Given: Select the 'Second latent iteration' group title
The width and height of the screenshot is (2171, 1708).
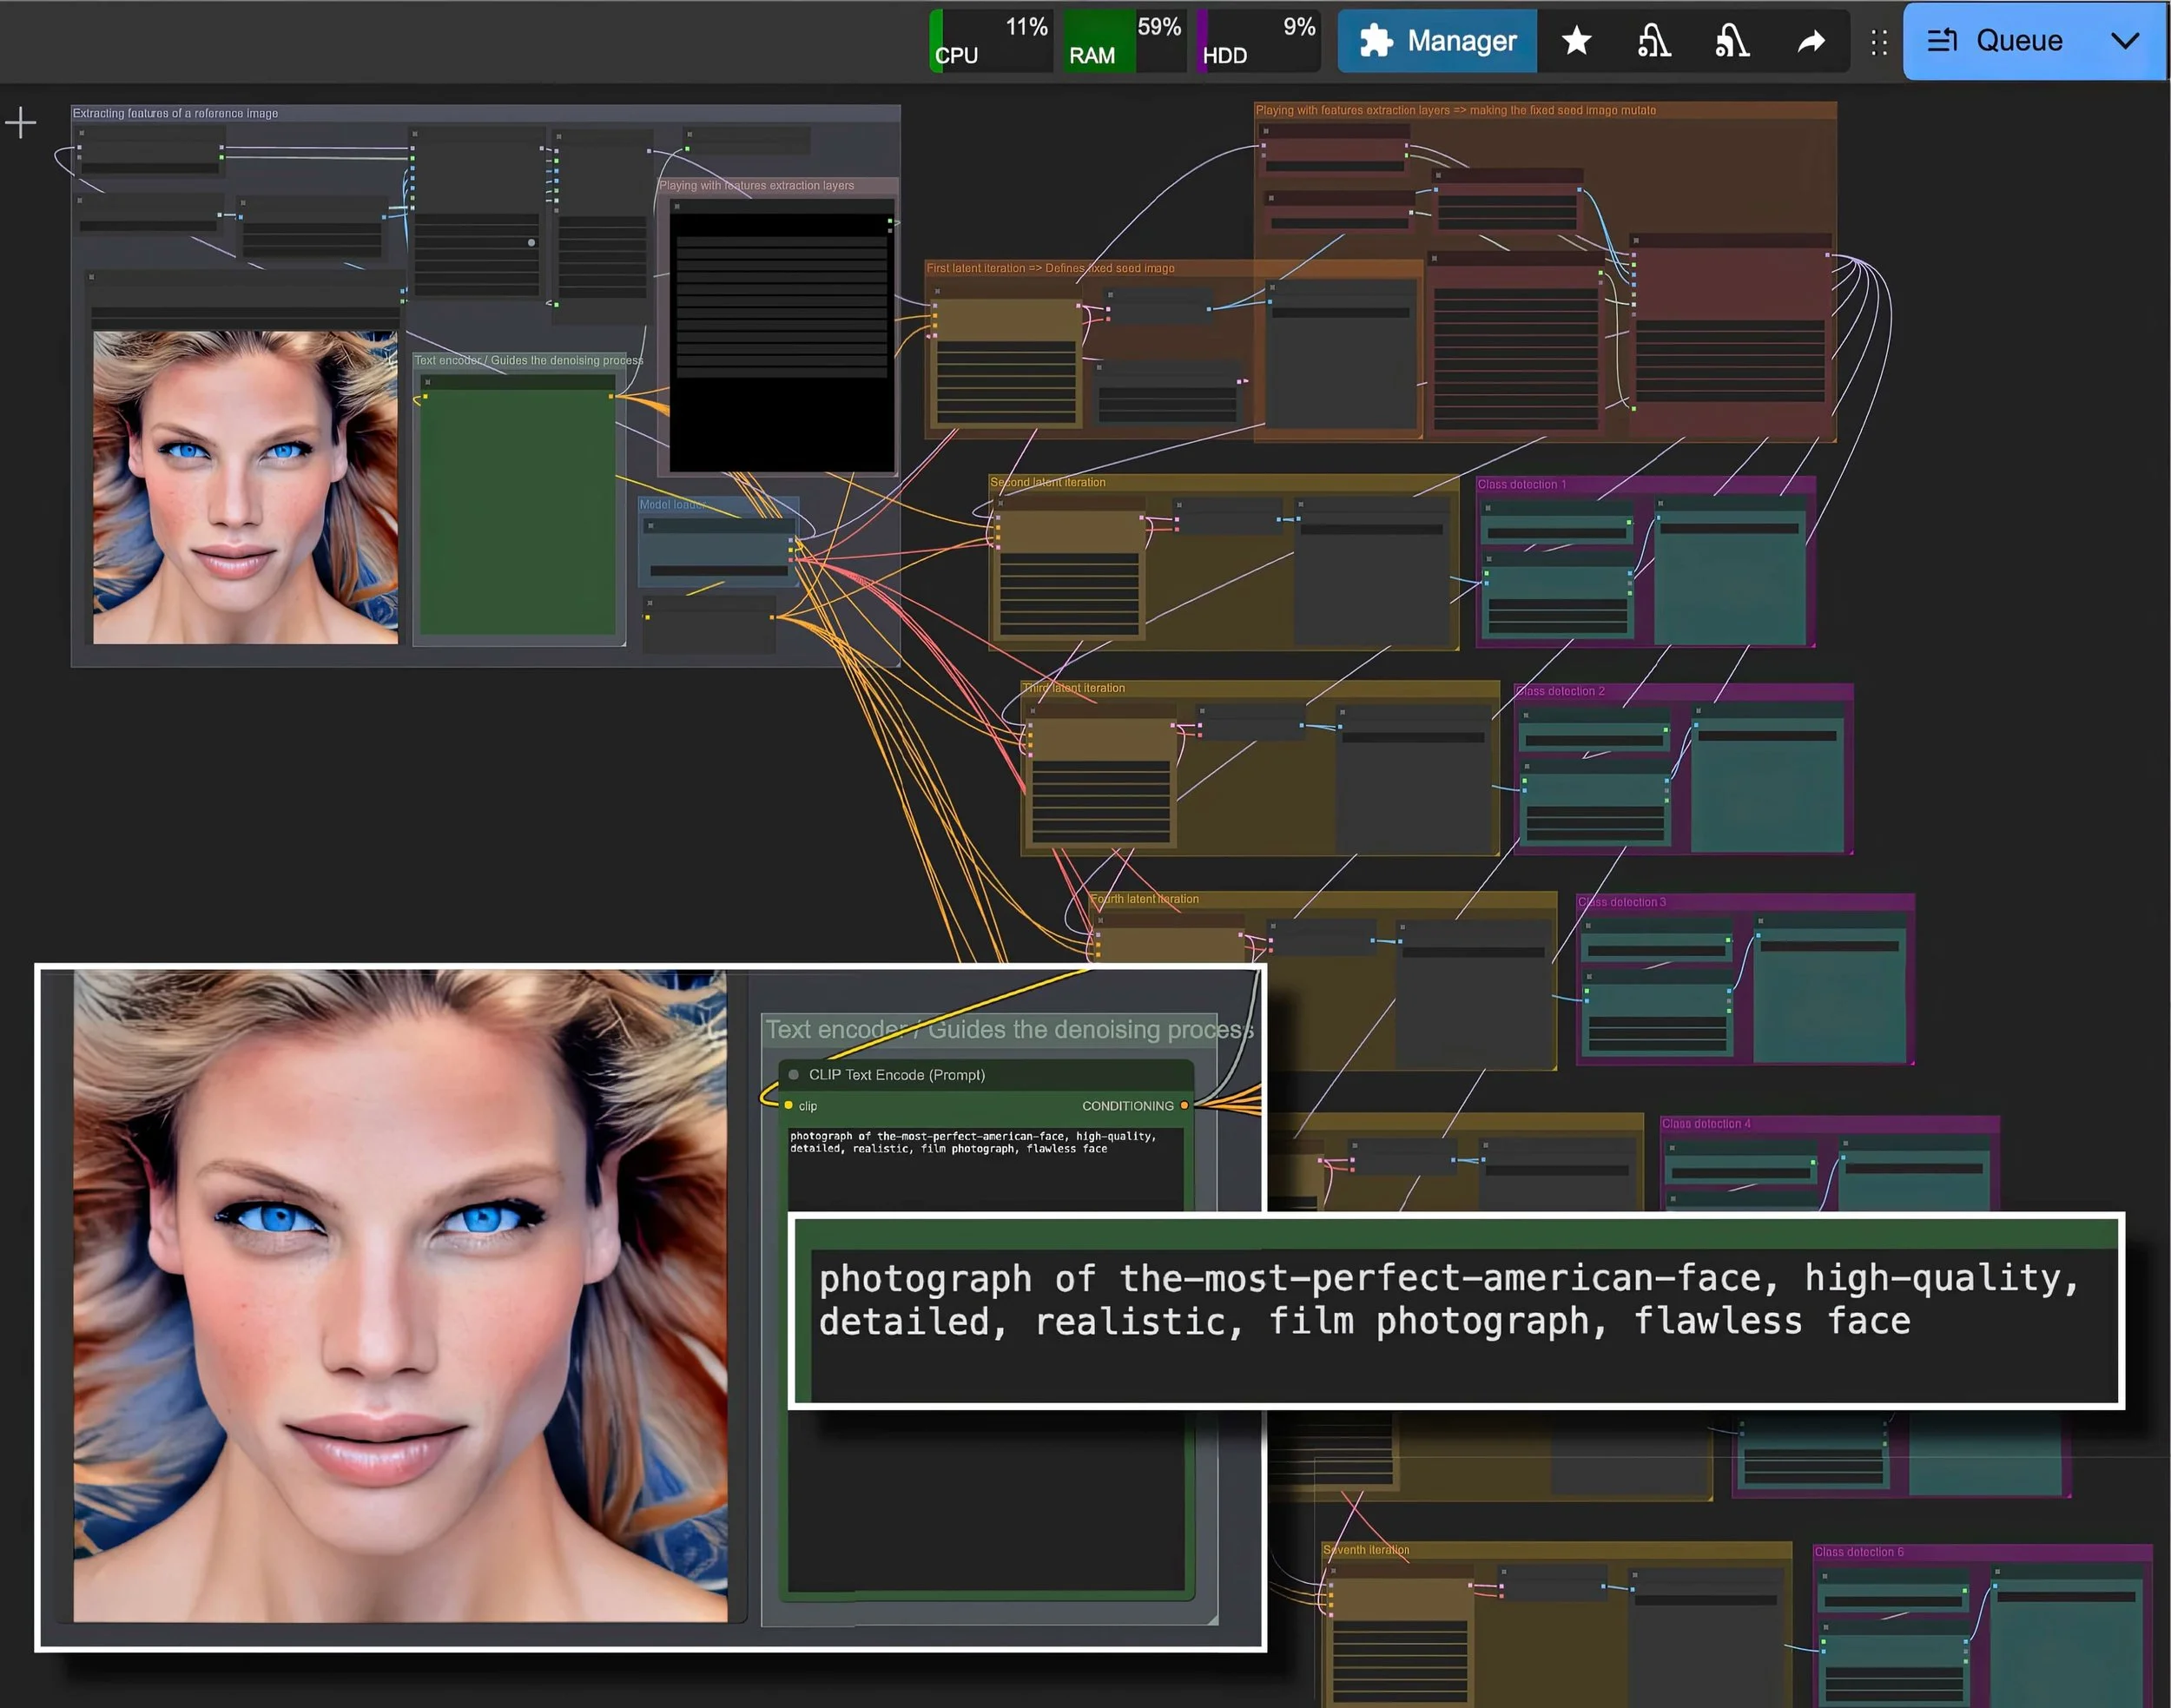Looking at the screenshot, I should pyautogui.click(x=1047, y=482).
